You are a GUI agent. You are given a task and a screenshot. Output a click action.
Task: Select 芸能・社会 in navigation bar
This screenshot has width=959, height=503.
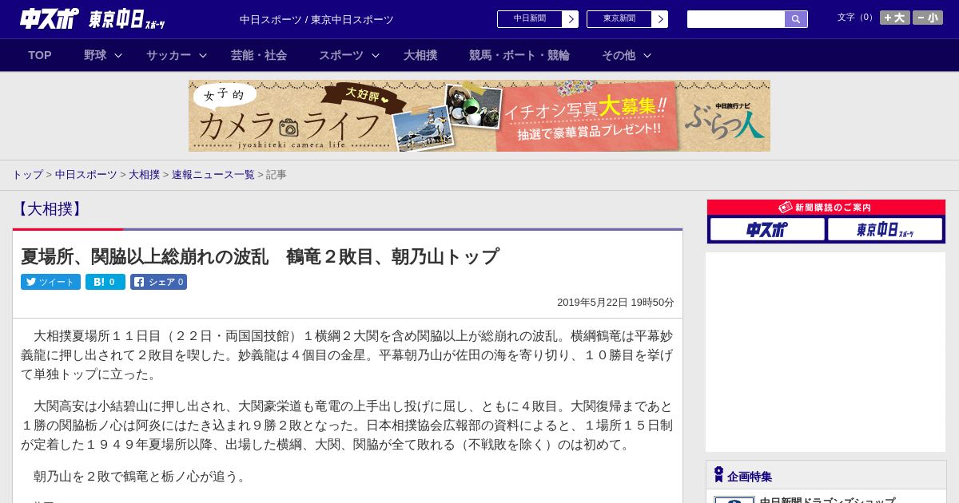pos(259,55)
